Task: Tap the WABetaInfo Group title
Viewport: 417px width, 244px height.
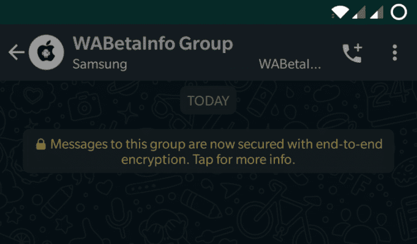Action: [153, 43]
